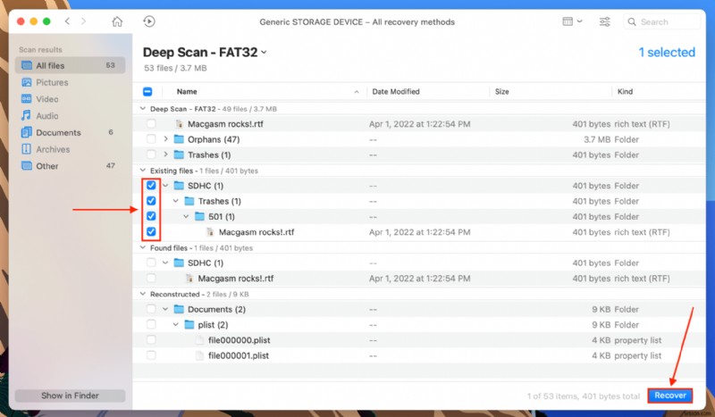Collapse SDHC (1) under Existing files
Viewport: 715px width, 417px height.
[165, 186]
